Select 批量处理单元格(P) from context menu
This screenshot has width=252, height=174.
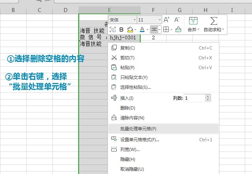(138, 128)
